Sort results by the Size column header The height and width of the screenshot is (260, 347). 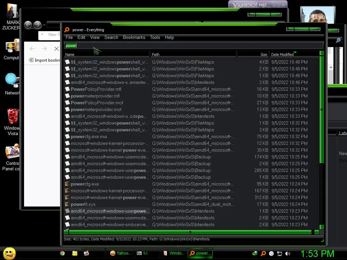[253, 55]
